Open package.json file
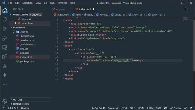The width and height of the screenshot is (195, 110). point(27,61)
